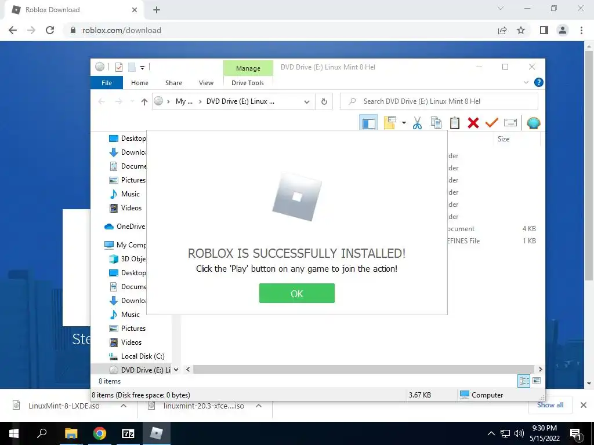594x445 pixels.
Task: Click the red X Delete icon
Action: pos(473,123)
